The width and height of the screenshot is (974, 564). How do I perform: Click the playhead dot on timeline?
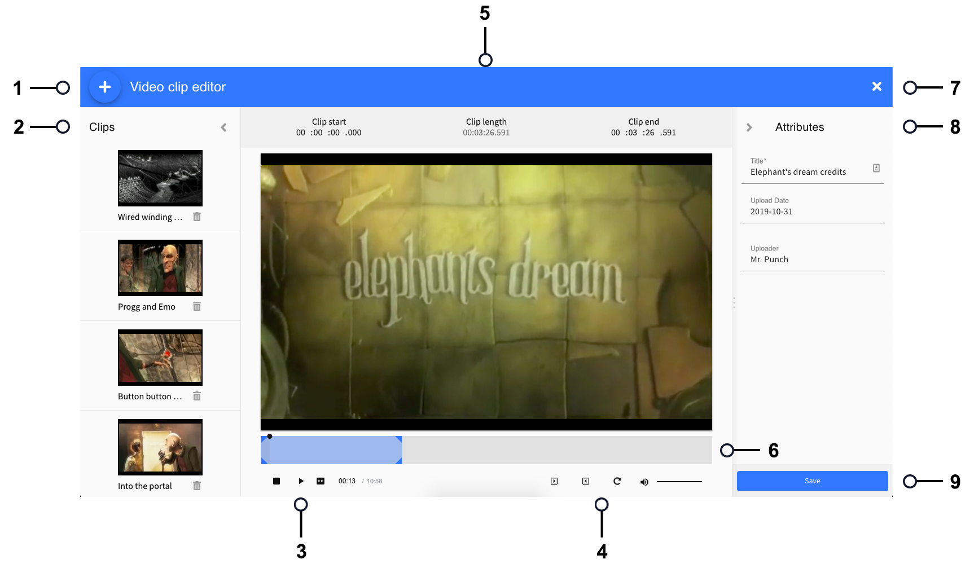[x=270, y=436]
